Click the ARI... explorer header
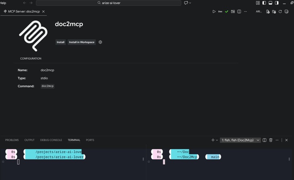Screen dimensions: 294x180 (259, 11)
